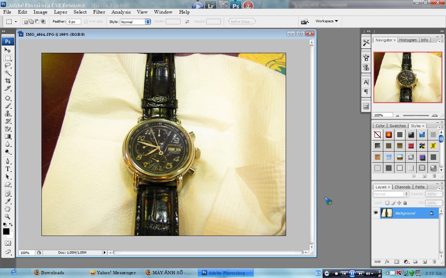Open the tool preset picker arrow
Screen dimensions: 446x278
point(16,22)
